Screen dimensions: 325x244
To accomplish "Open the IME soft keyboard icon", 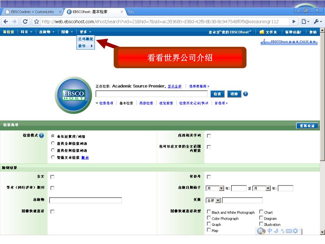I will coord(289,231).
